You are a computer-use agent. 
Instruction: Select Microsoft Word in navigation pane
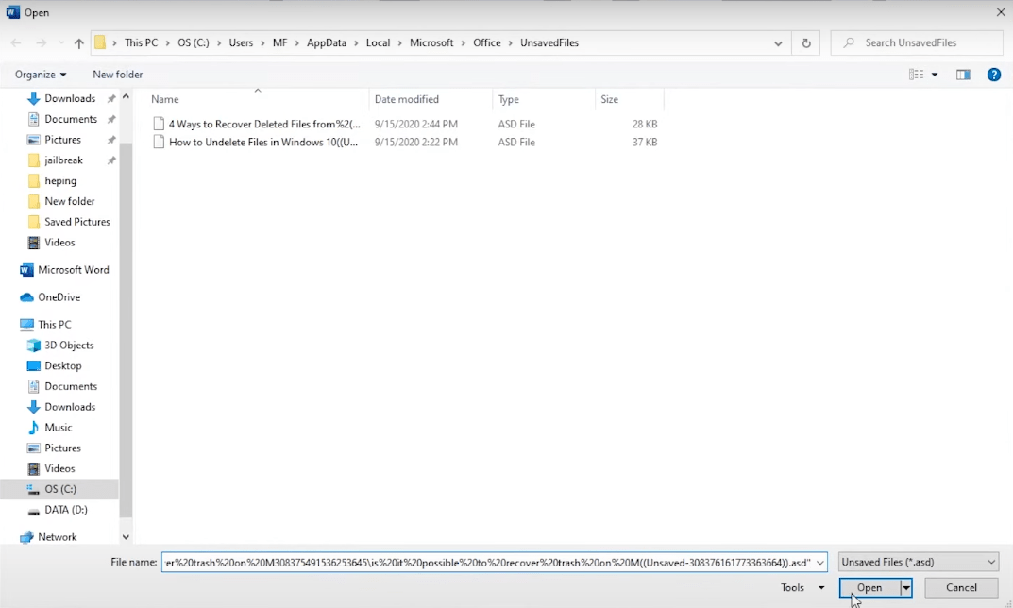point(73,270)
